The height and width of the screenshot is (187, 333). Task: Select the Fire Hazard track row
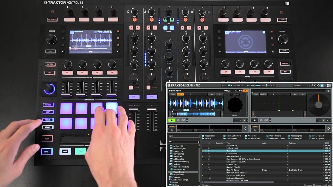click(266, 164)
